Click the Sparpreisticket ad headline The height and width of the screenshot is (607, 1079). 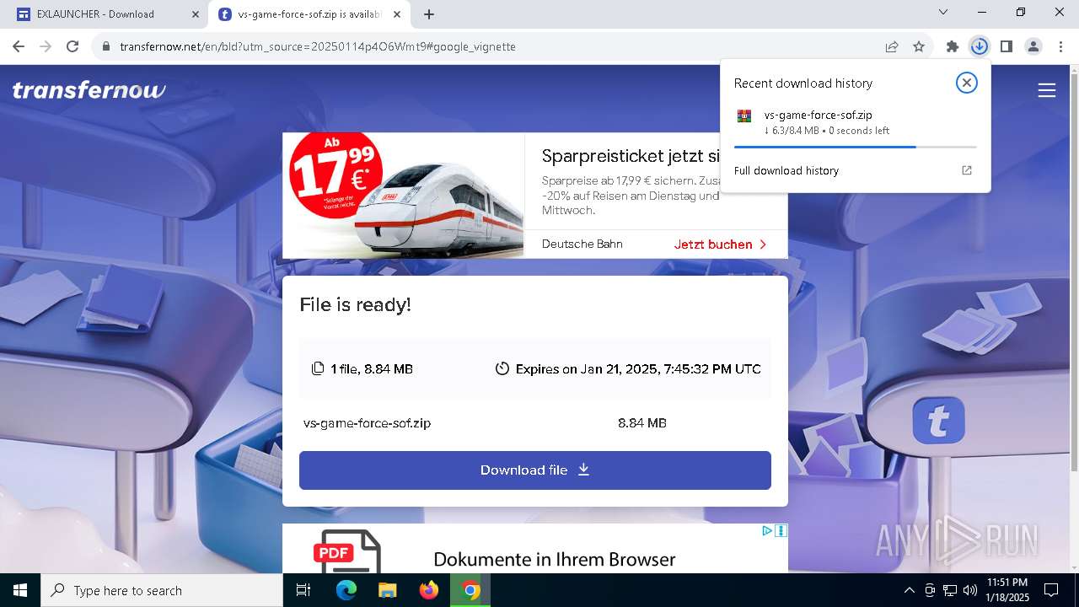point(631,156)
